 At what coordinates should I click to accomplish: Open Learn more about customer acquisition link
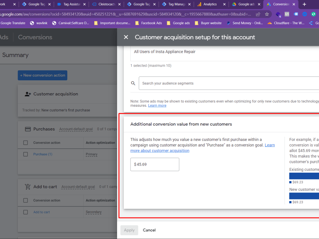(x=203, y=148)
